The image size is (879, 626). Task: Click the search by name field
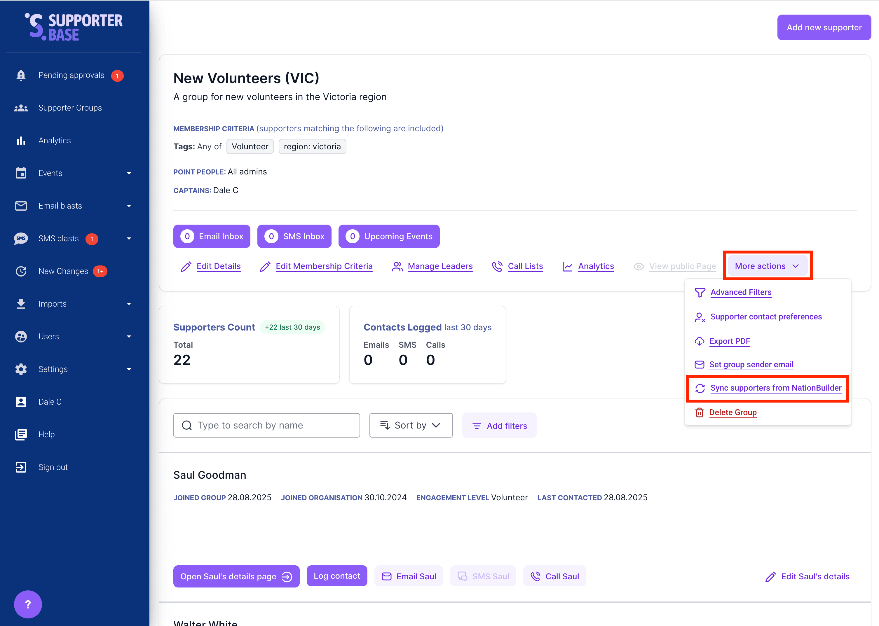(x=266, y=425)
